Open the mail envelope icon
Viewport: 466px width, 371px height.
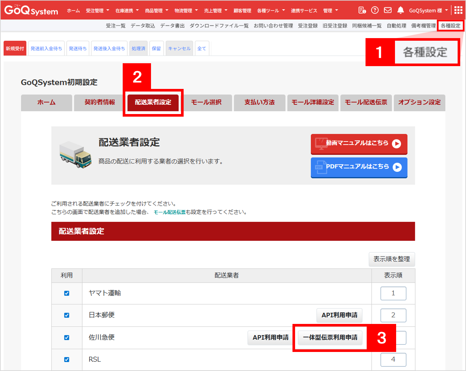387,10
